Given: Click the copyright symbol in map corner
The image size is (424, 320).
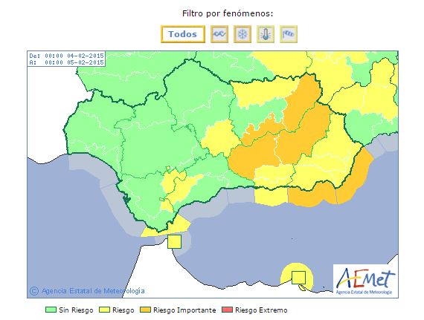Looking at the screenshot, I should click(34, 291).
